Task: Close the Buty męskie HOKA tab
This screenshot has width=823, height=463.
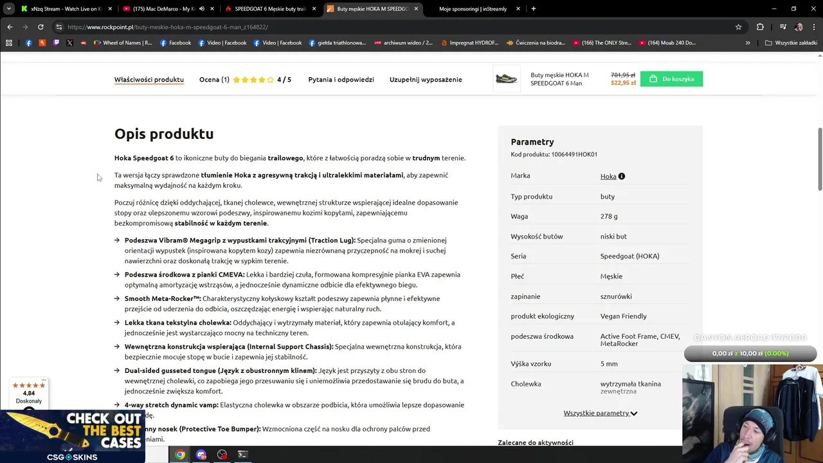Action: coord(416,9)
